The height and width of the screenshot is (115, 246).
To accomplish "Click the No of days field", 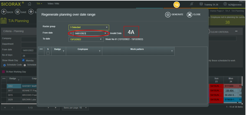I will [x=29, y=56].
